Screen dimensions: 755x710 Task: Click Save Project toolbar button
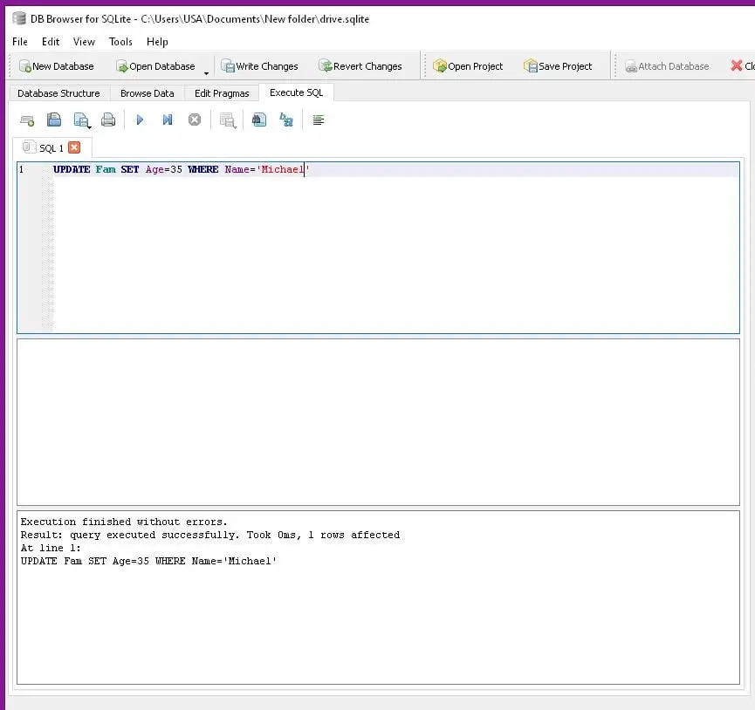[x=558, y=66]
